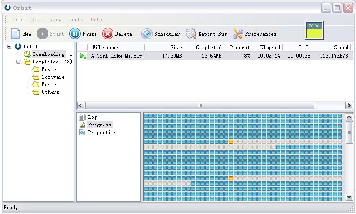Open Preferences from the toolbar

238,34
